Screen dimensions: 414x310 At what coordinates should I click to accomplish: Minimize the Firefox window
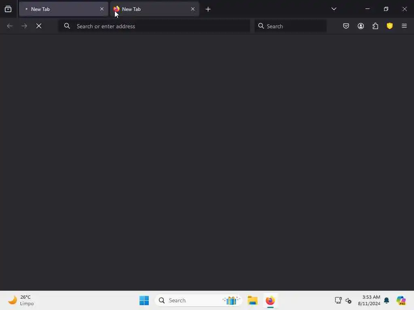click(x=367, y=9)
